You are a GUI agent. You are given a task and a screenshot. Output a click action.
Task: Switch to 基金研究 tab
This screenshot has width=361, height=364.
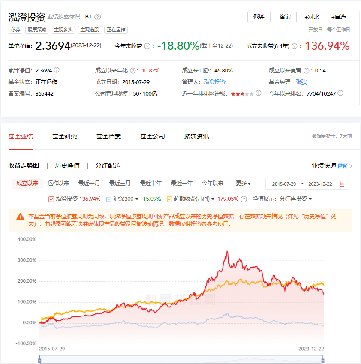(x=65, y=136)
